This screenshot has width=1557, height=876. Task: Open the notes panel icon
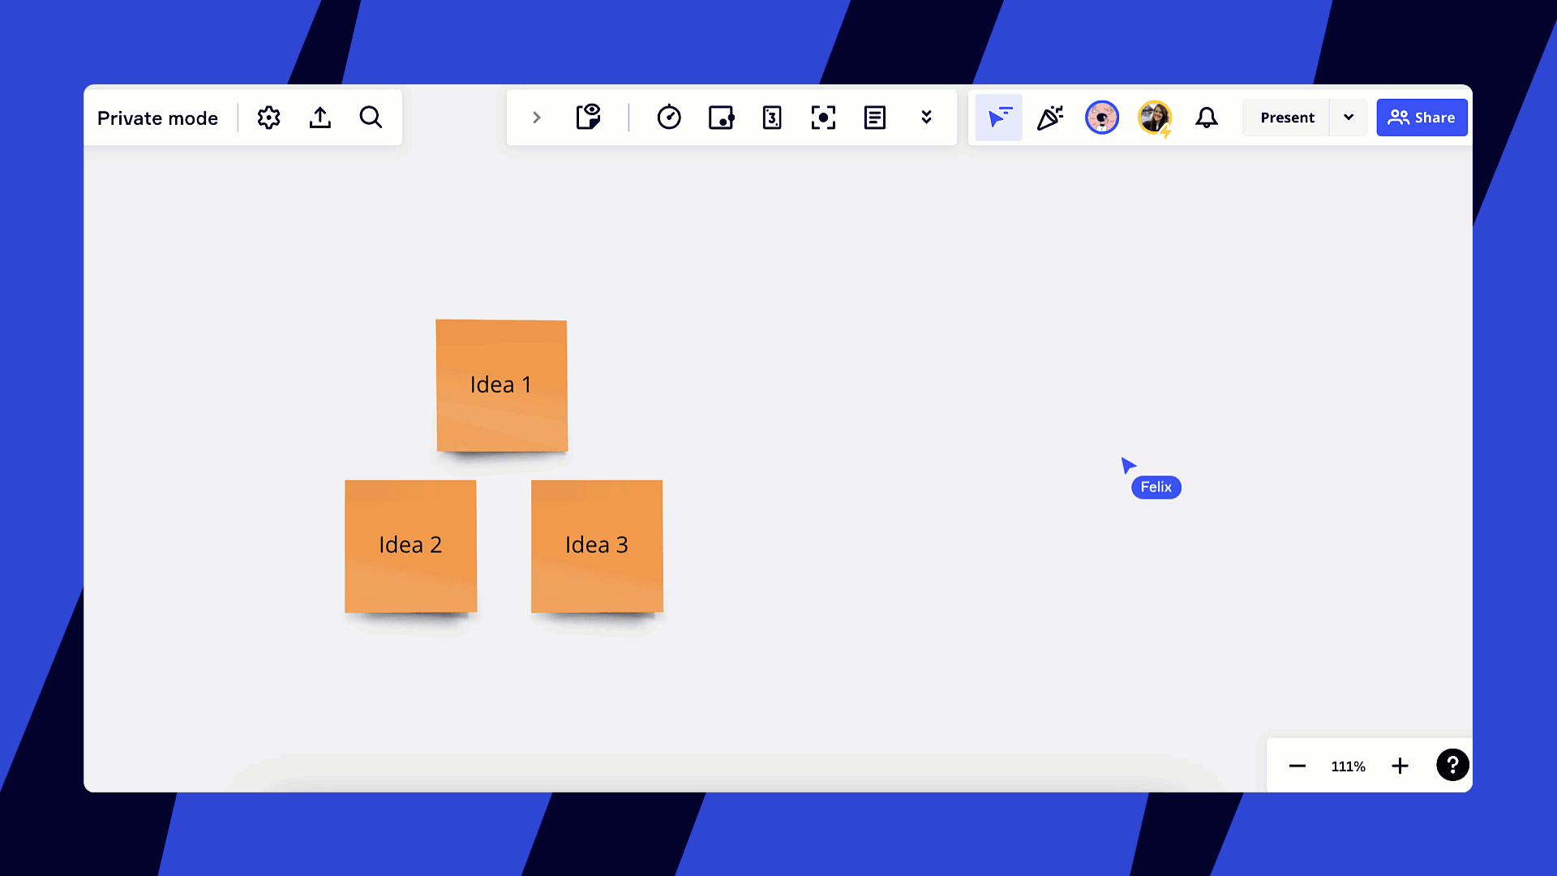pos(874,118)
